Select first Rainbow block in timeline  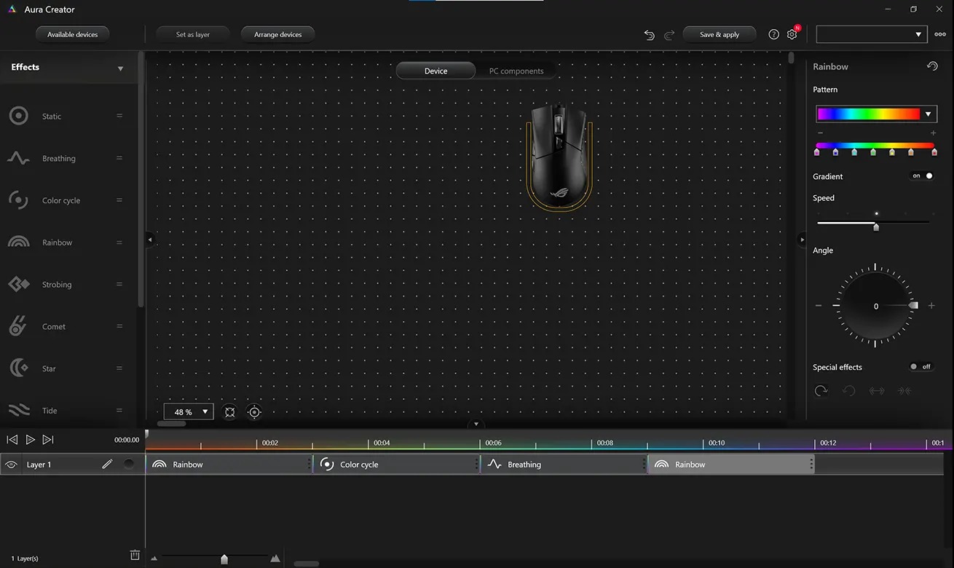coord(229,465)
